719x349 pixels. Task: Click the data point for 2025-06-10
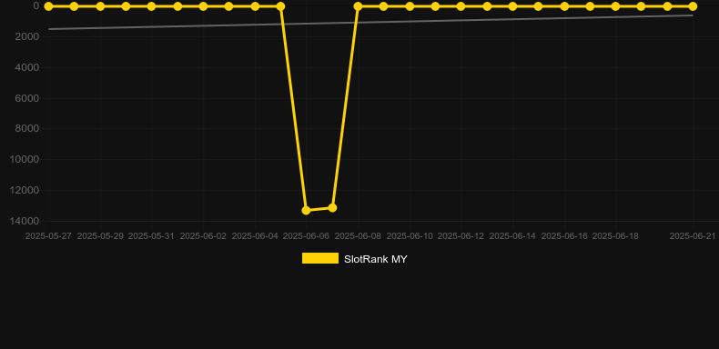(410, 6)
